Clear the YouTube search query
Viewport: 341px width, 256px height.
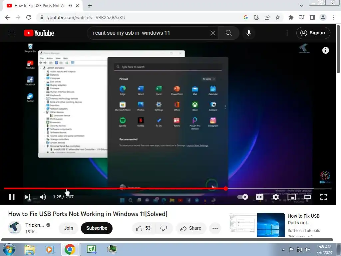tap(213, 33)
